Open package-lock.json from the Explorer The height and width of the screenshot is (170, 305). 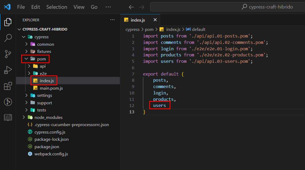pyautogui.click(x=52, y=139)
